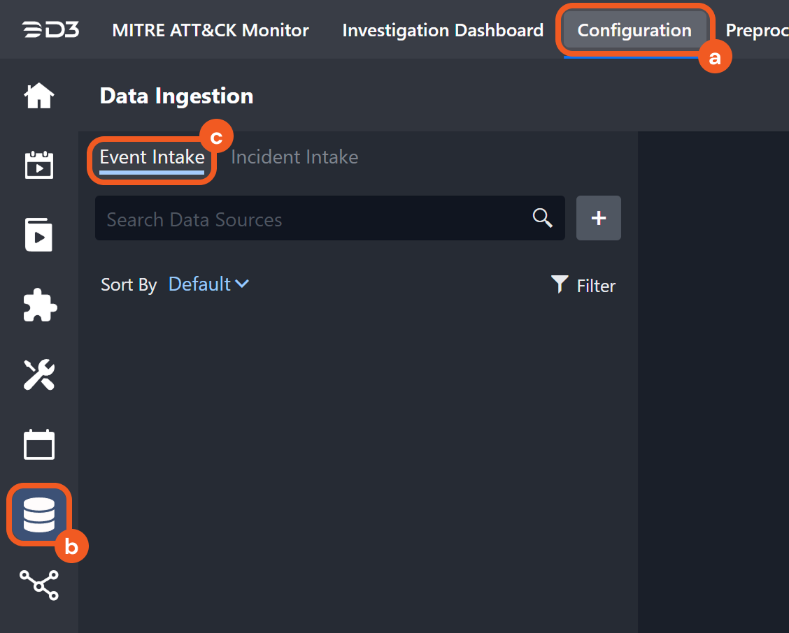Viewport: 789px width, 633px height.
Task: Open Integrations puzzle piece icon
Action: (39, 305)
